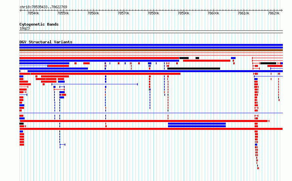Viewport: 292px width, 181px height.
Task: Select the upper blue variant bar spanning 78585k to 78604k
Action: point(197,124)
